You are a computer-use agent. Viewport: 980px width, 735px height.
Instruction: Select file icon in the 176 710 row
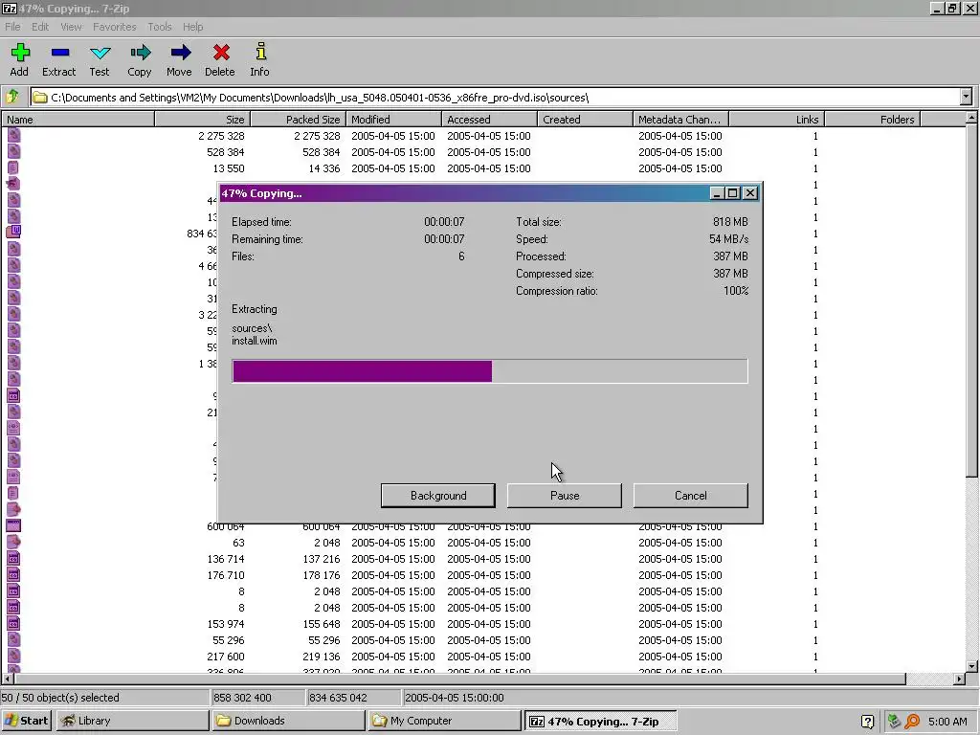pyautogui.click(x=13, y=575)
